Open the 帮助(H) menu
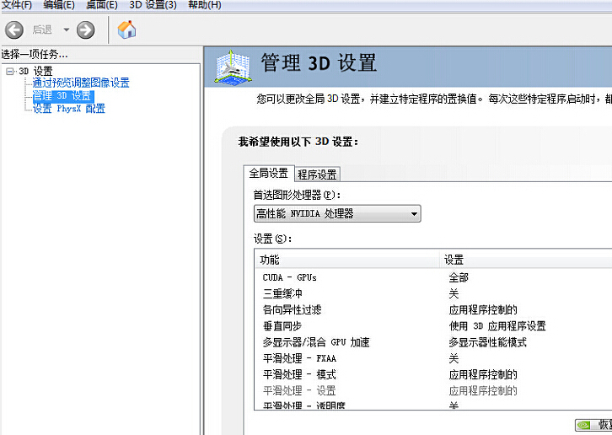 205,5
